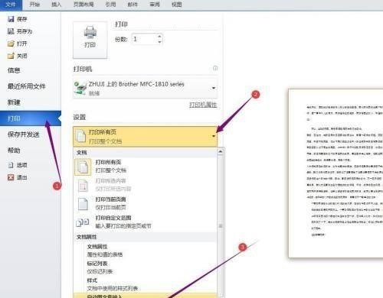Image resolution: width=383 pixels, height=298 pixels.
Task: Open the 文件 tab
Action: pyautogui.click(x=11, y=5)
